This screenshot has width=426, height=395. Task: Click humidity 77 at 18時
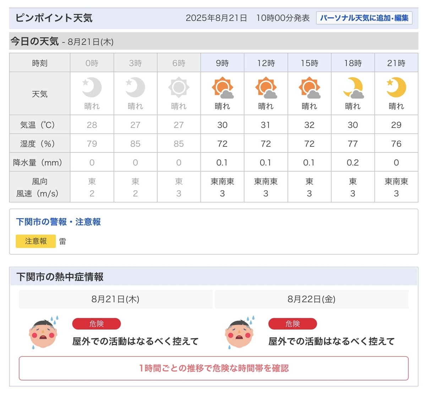tap(353, 144)
